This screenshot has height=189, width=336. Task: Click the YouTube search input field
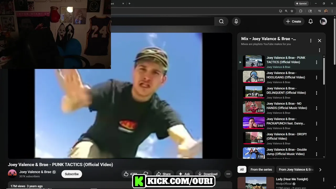(x=162, y=22)
